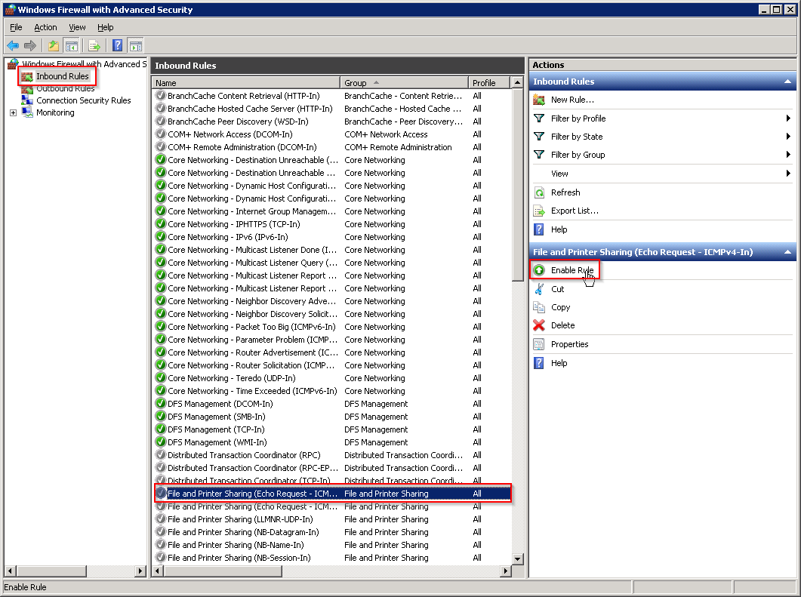Open the Filter by State submenu arrow
The image size is (801, 597).
pyautogui.click(x=788, y=137)
